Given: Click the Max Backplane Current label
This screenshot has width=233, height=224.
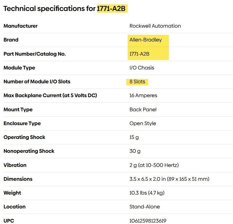Looking at the screenshot, I should pyautogui.click(x=50, y=95).
